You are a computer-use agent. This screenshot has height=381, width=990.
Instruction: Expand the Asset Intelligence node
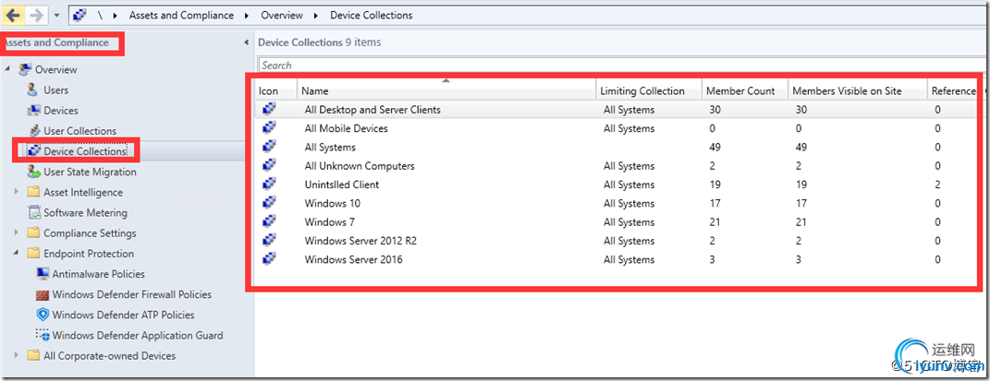(x=17, y=192)
